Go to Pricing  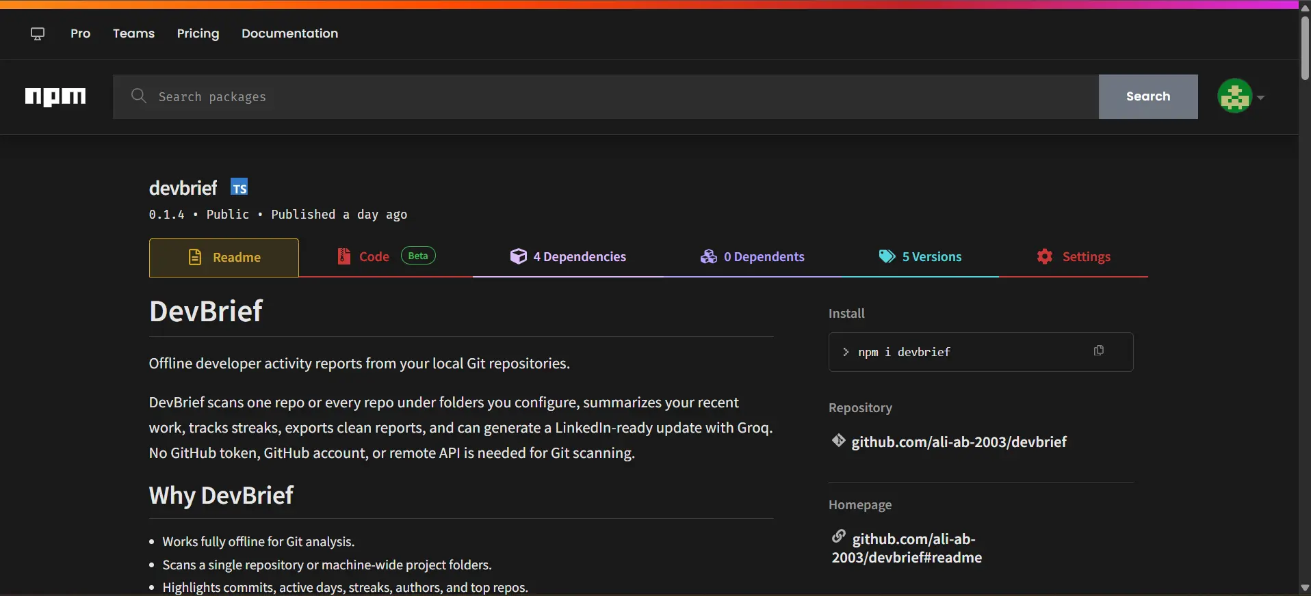pyautogui.click(x=198, y=33)
